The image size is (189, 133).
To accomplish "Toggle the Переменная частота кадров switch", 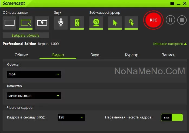I will [x=172, y=117].
